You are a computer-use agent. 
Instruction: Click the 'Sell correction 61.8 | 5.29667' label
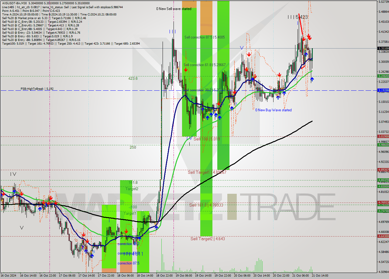pos(205,65)
